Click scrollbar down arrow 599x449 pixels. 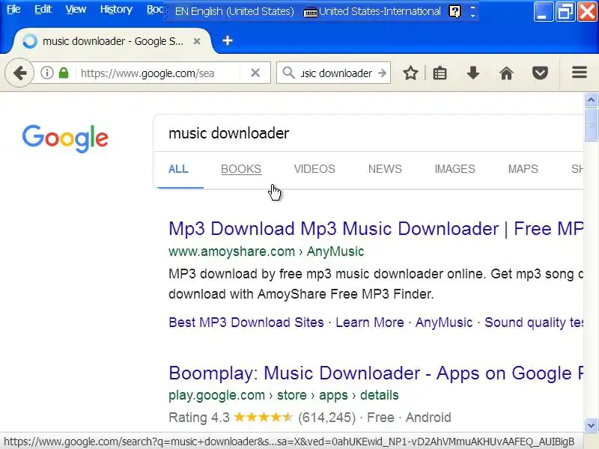[591, 424]
